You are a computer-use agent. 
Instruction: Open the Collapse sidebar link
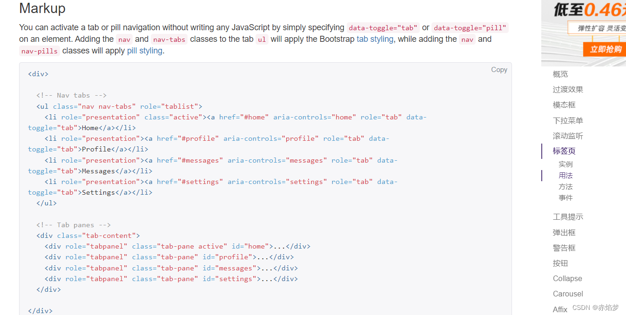coord(567,279)
